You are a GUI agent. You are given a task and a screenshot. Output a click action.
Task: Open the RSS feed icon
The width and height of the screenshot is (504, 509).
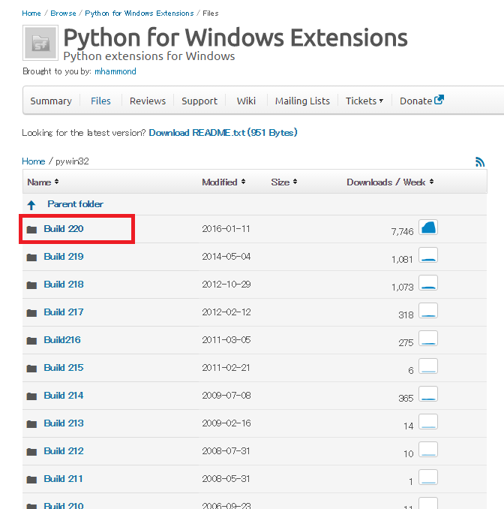tap(480, 161)
